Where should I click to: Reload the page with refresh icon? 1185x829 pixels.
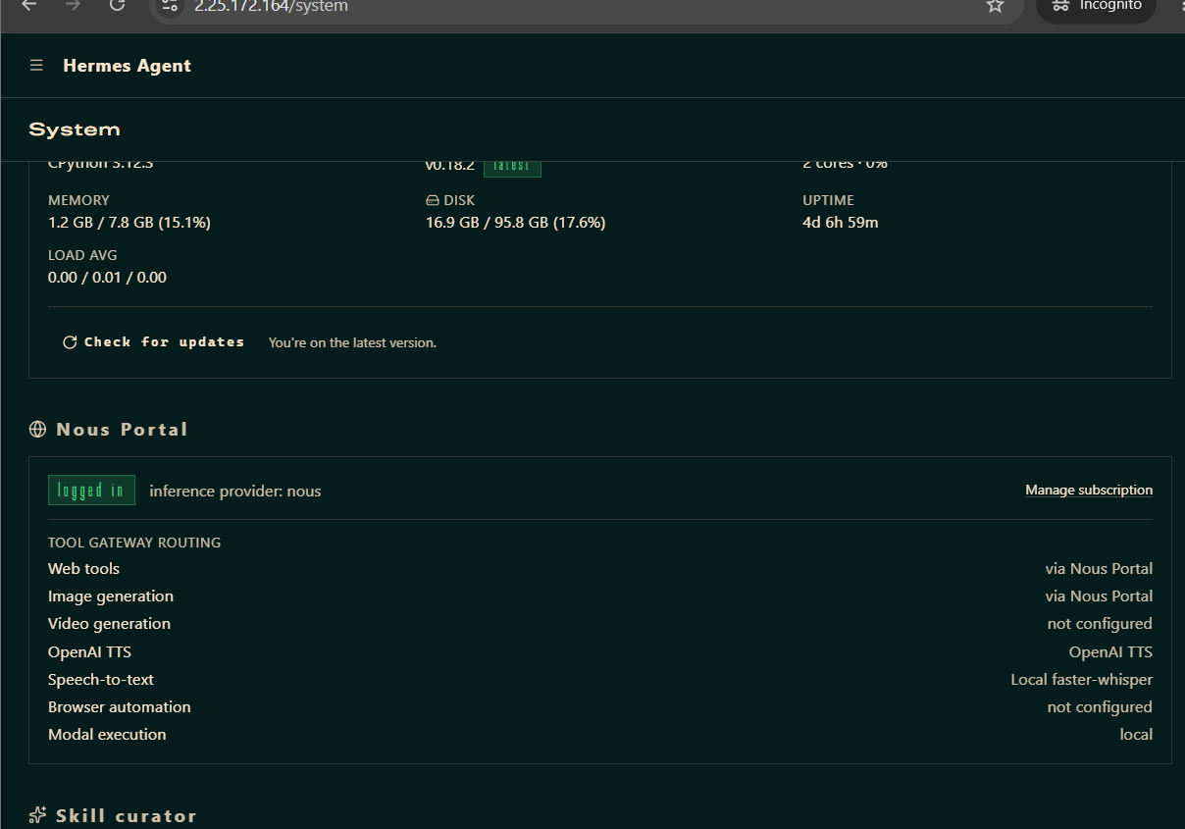click(x=117, y=6)
